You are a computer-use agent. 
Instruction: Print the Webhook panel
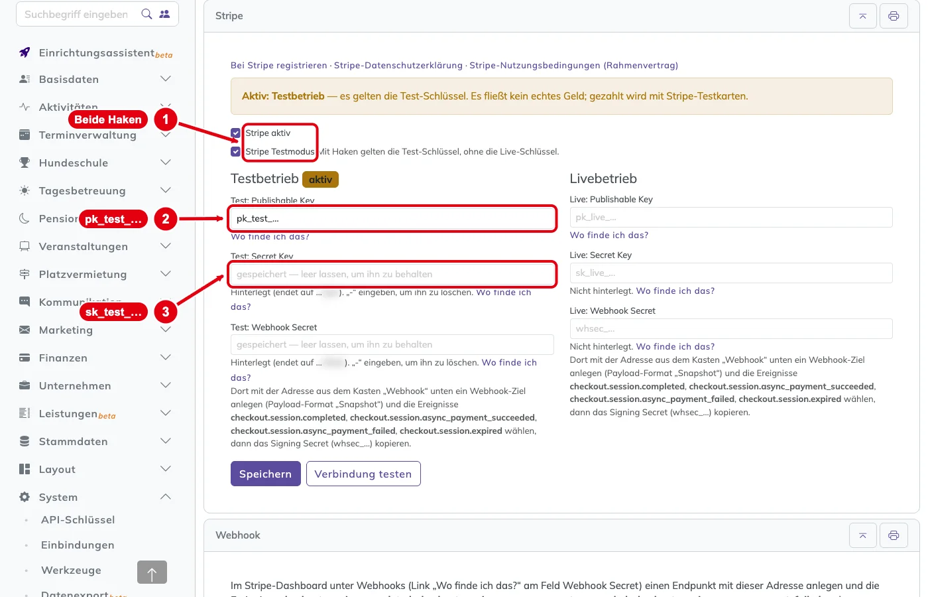click(894, 535)
